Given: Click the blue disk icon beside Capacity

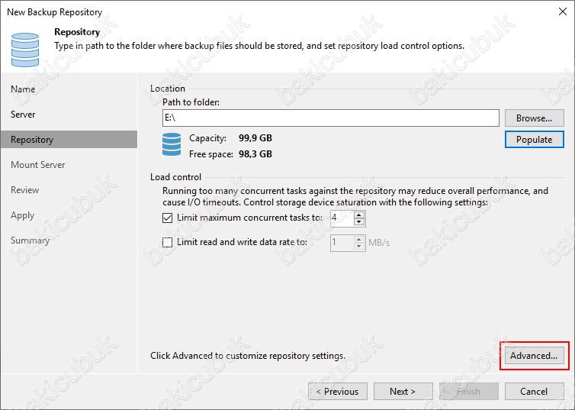Looking at the screenshot, I should click(x=172, y=144).
